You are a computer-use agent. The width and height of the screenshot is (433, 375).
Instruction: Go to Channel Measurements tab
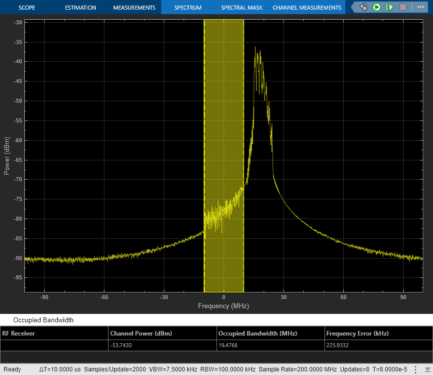click(x=307, y=8)
